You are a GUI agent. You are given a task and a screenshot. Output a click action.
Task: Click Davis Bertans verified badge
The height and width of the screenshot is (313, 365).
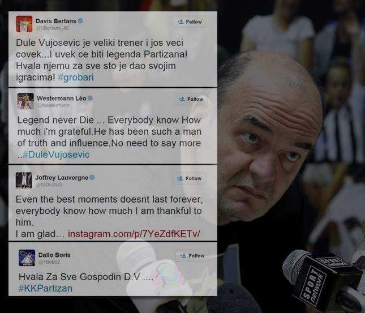[80, 21]
